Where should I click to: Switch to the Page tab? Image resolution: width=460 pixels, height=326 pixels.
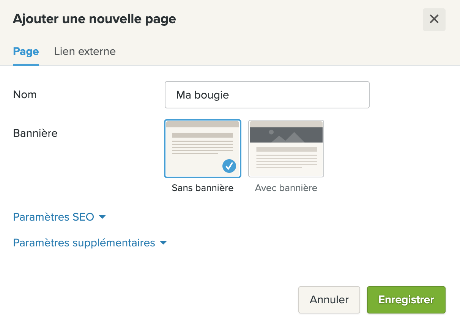click(x=26, y=51)
